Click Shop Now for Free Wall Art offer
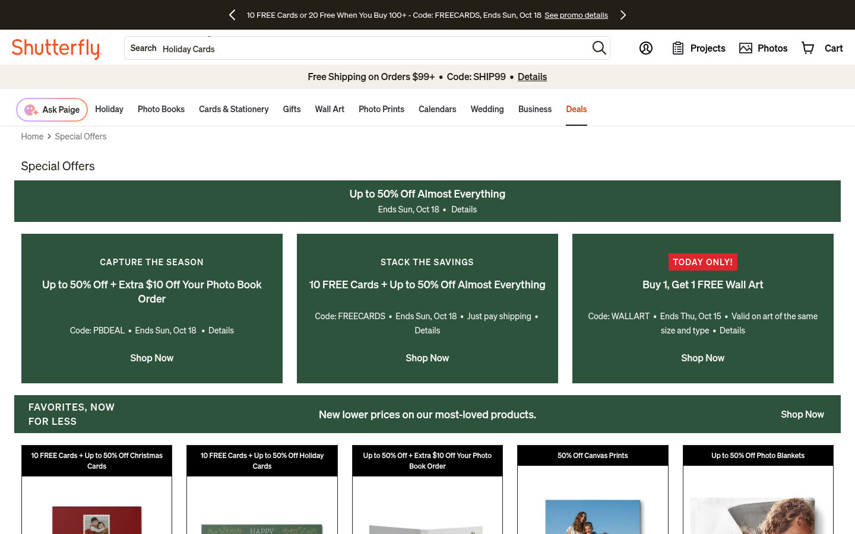 (x=703, y=358)
